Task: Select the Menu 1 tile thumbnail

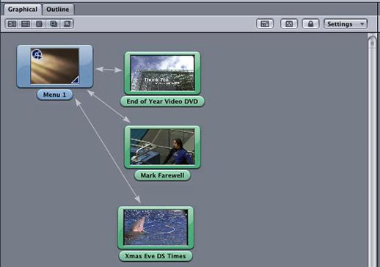Action: click(55, 66)
